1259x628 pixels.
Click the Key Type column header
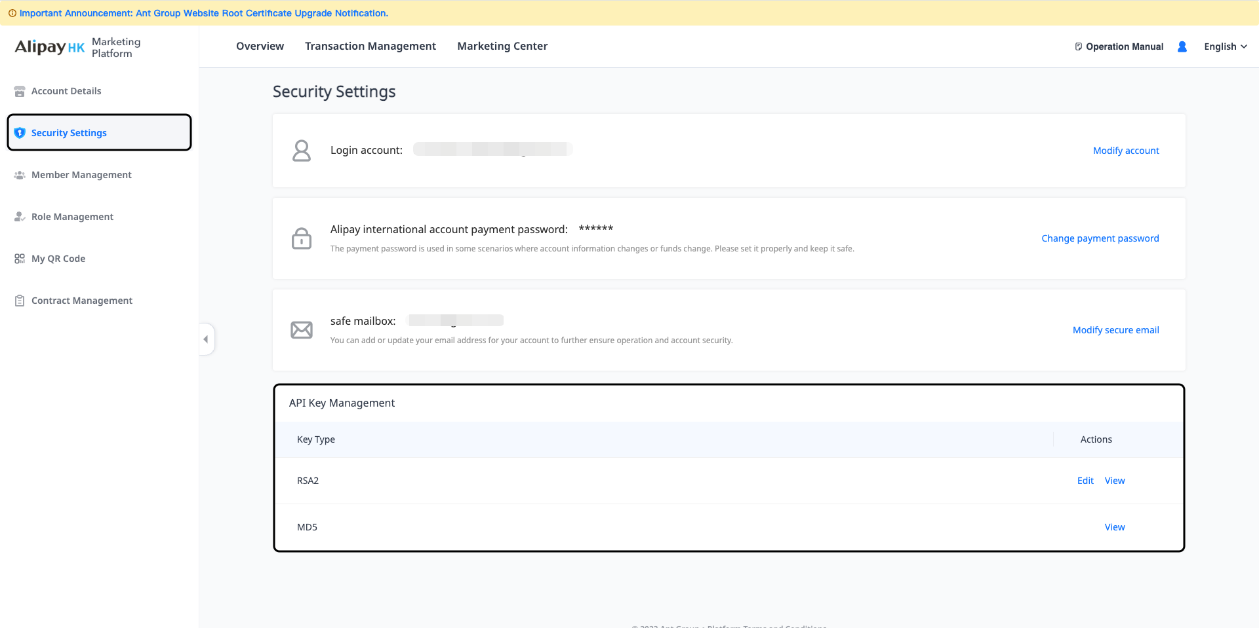[316, 439]
